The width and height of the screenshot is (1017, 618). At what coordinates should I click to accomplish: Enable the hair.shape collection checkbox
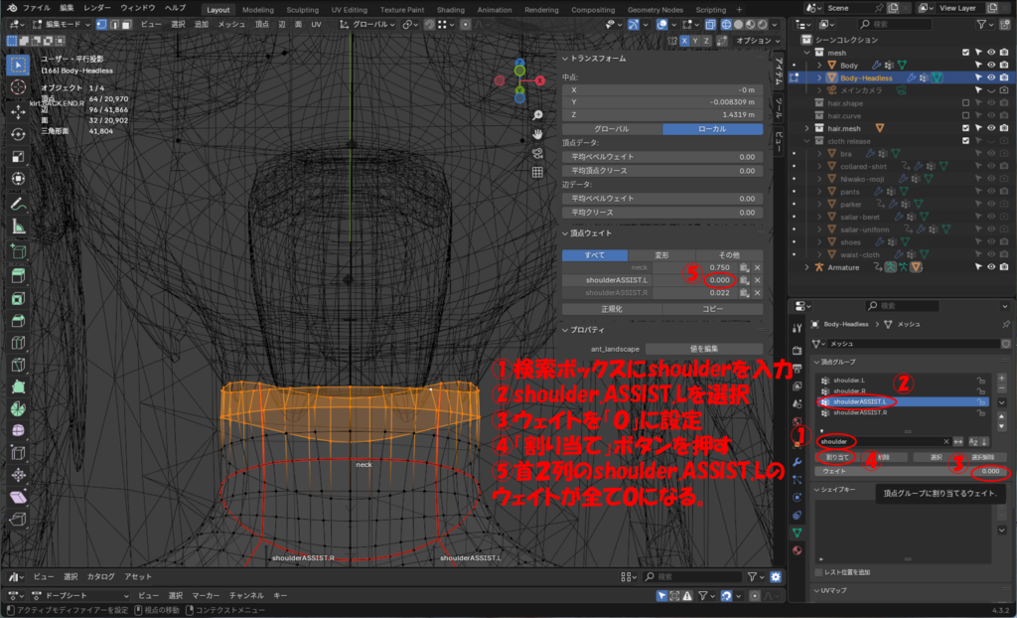coord(965,102)
